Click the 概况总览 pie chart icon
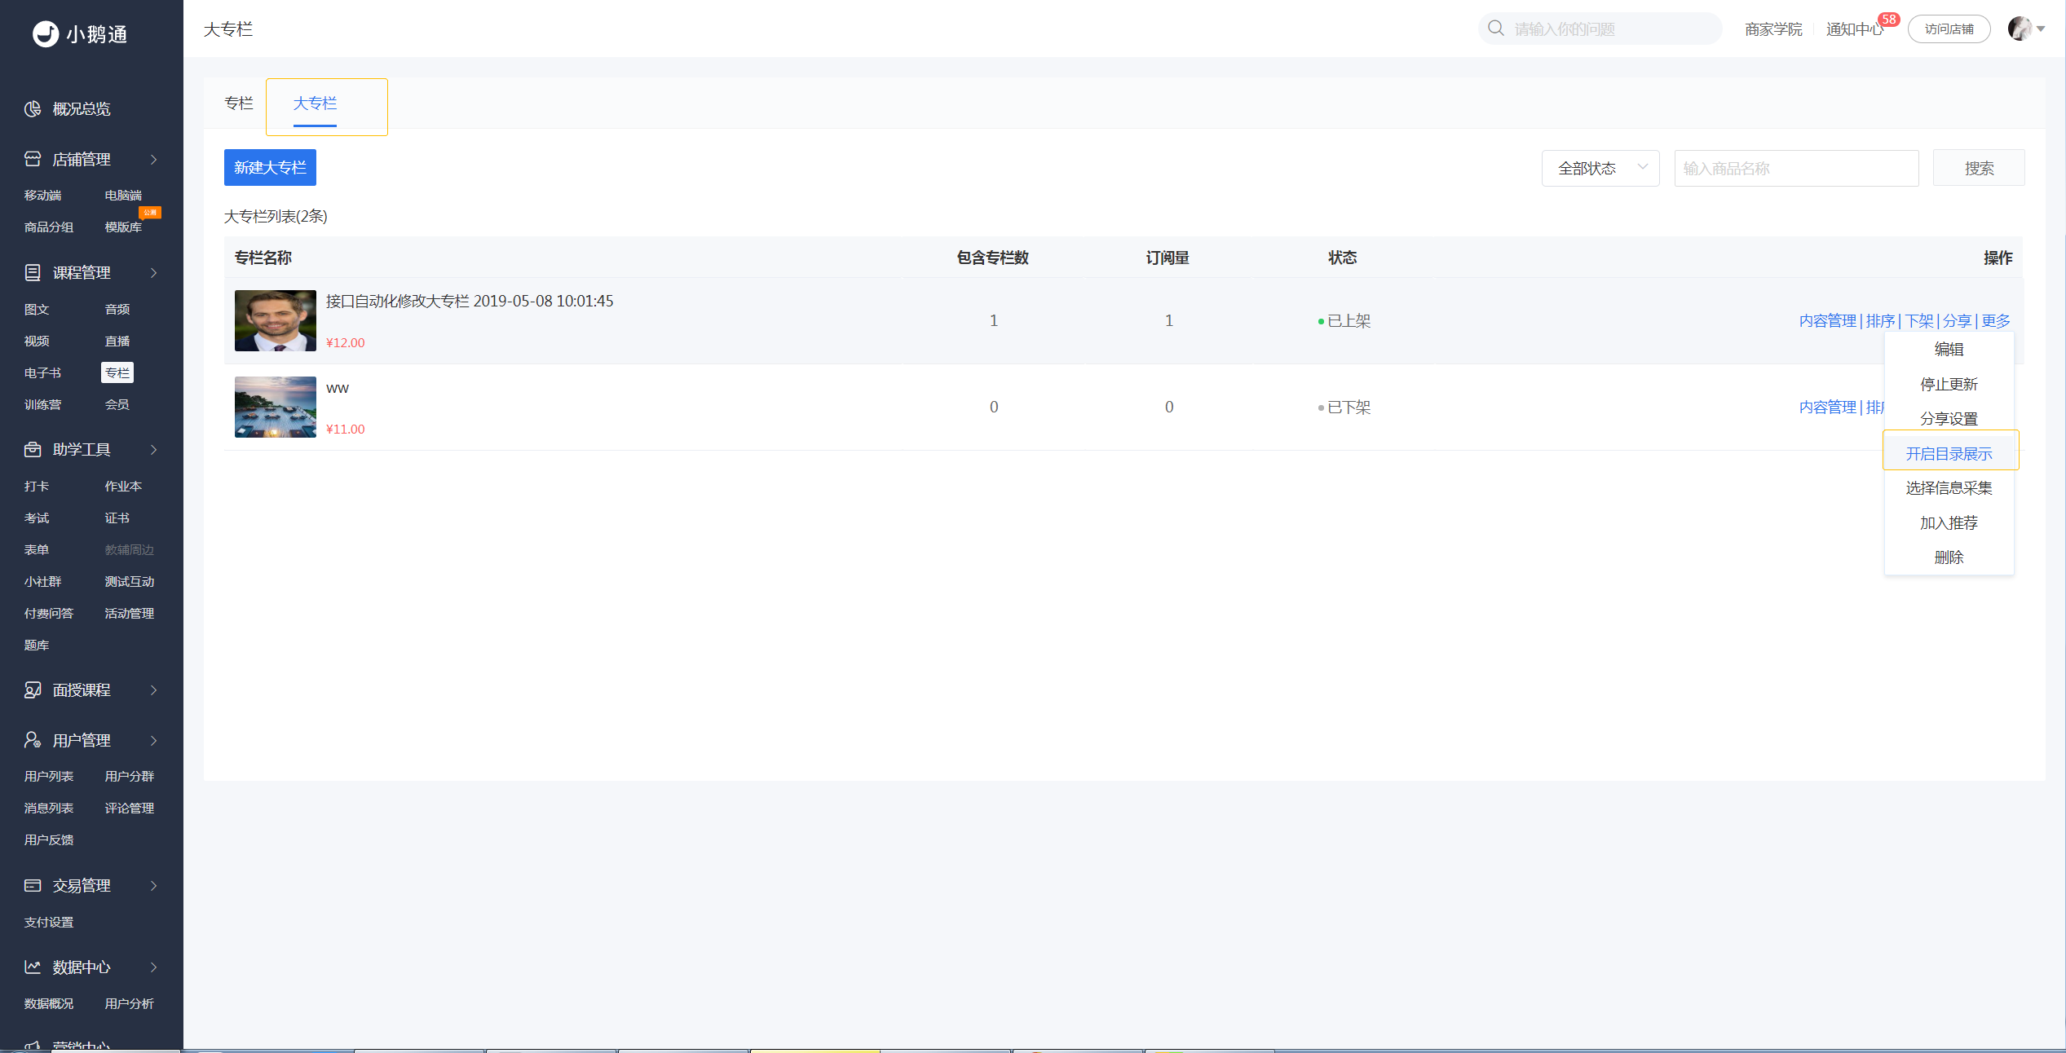Screen dimensions: 2066x1053 (x=33, y=109)
